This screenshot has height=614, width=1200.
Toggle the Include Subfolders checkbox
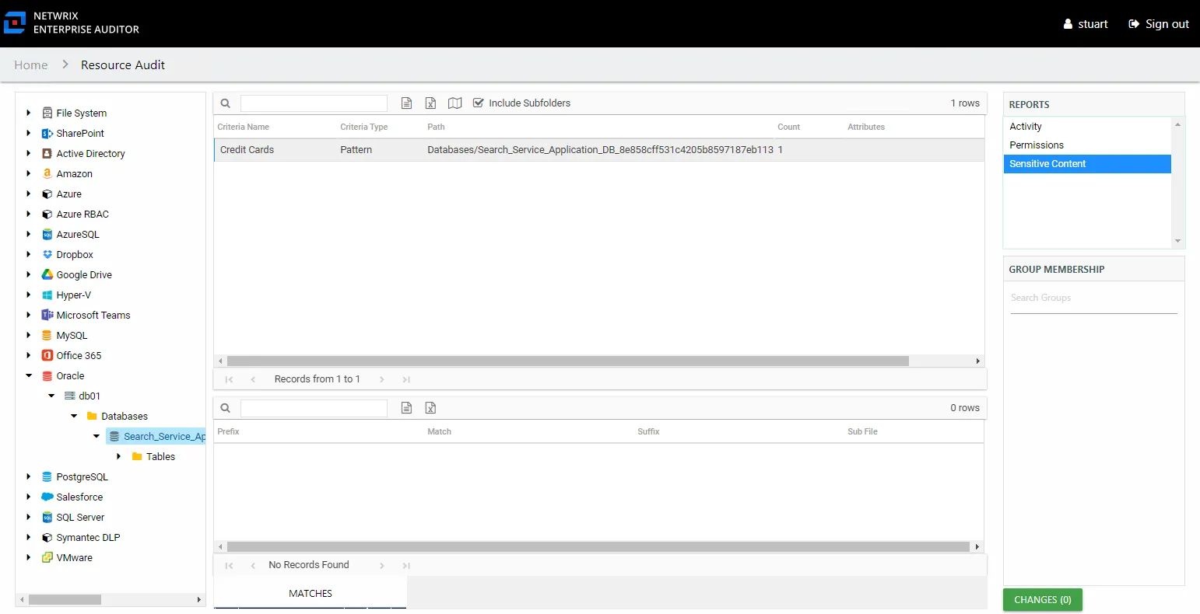click(x=479, y=103)
